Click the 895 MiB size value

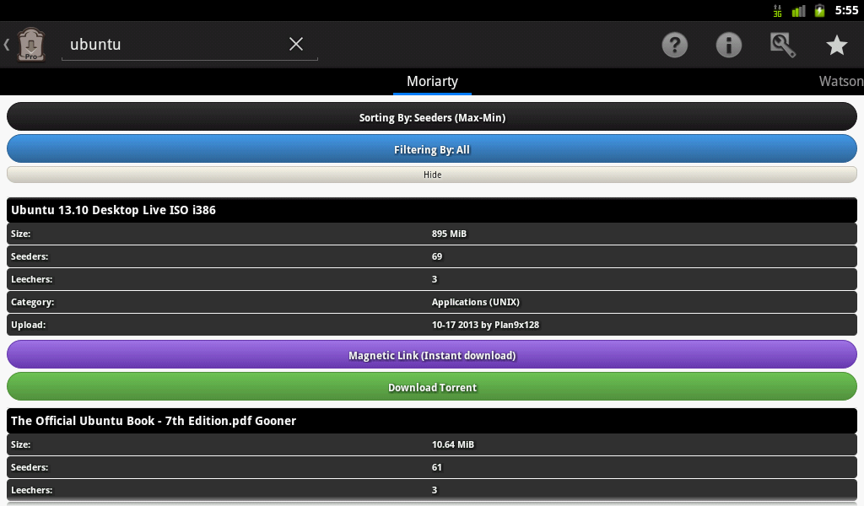tap(449, 234)
